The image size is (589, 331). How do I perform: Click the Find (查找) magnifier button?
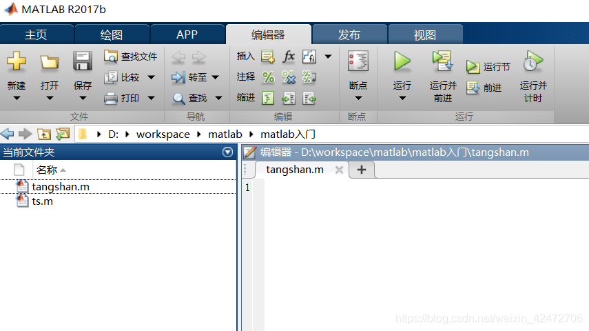click(x=189, y=98)
